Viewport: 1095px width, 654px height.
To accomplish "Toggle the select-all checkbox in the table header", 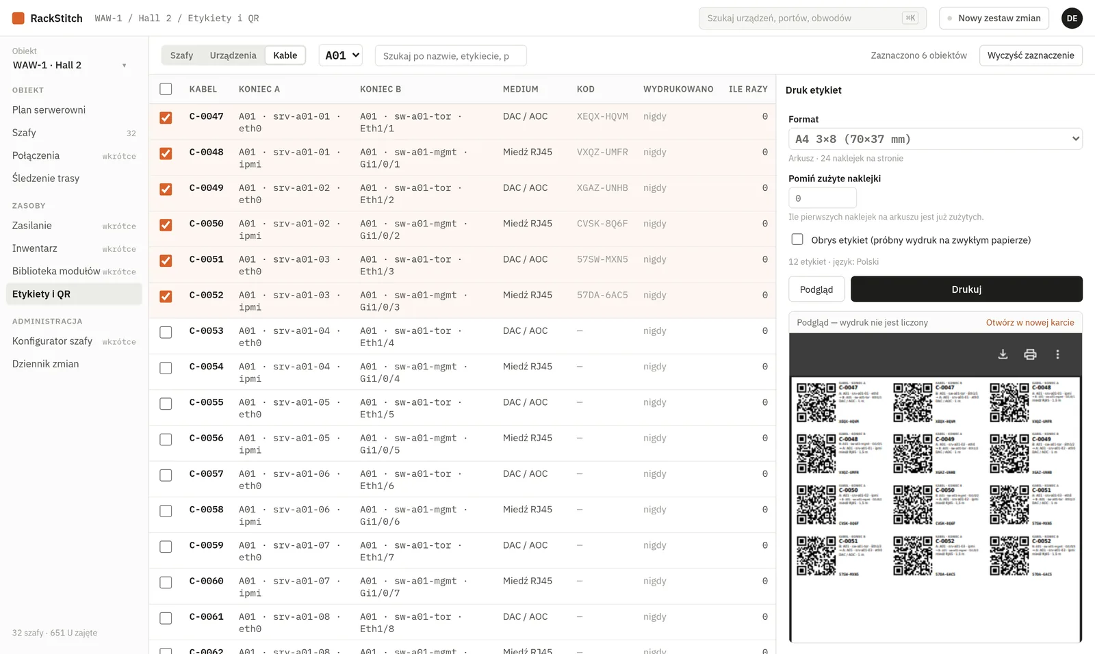I will (x=166, y=89).
